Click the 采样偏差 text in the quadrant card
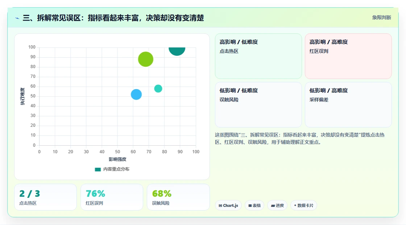This screenshot has width=406, height=225. [x=319, y=100]
